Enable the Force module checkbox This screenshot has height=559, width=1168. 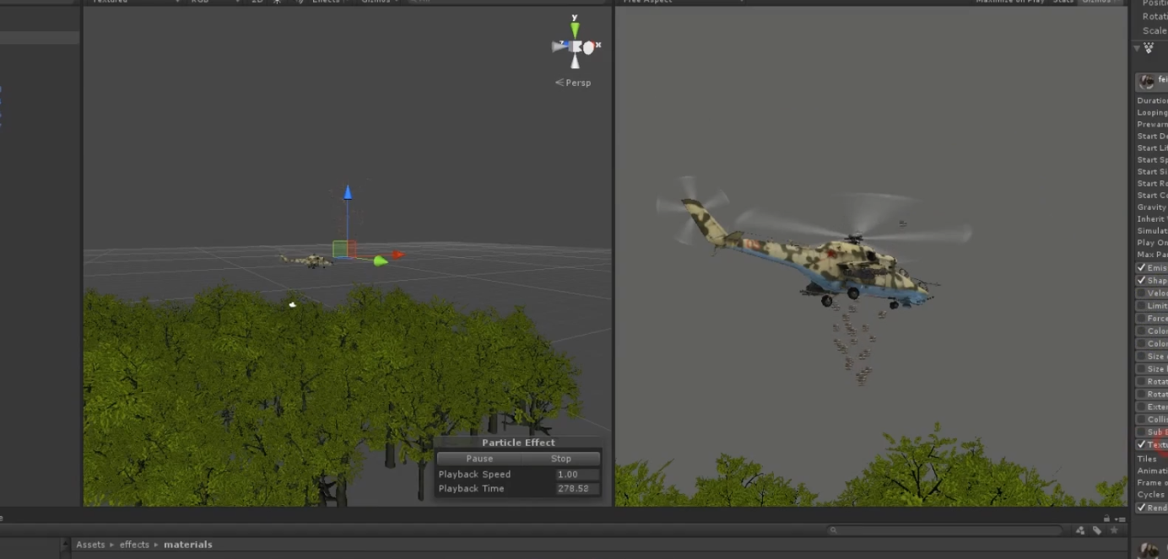pyautogui.click(x=1141, y=319)
